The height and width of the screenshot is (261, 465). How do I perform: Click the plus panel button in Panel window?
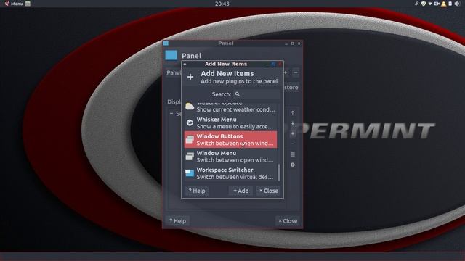(x=286, y=72)
